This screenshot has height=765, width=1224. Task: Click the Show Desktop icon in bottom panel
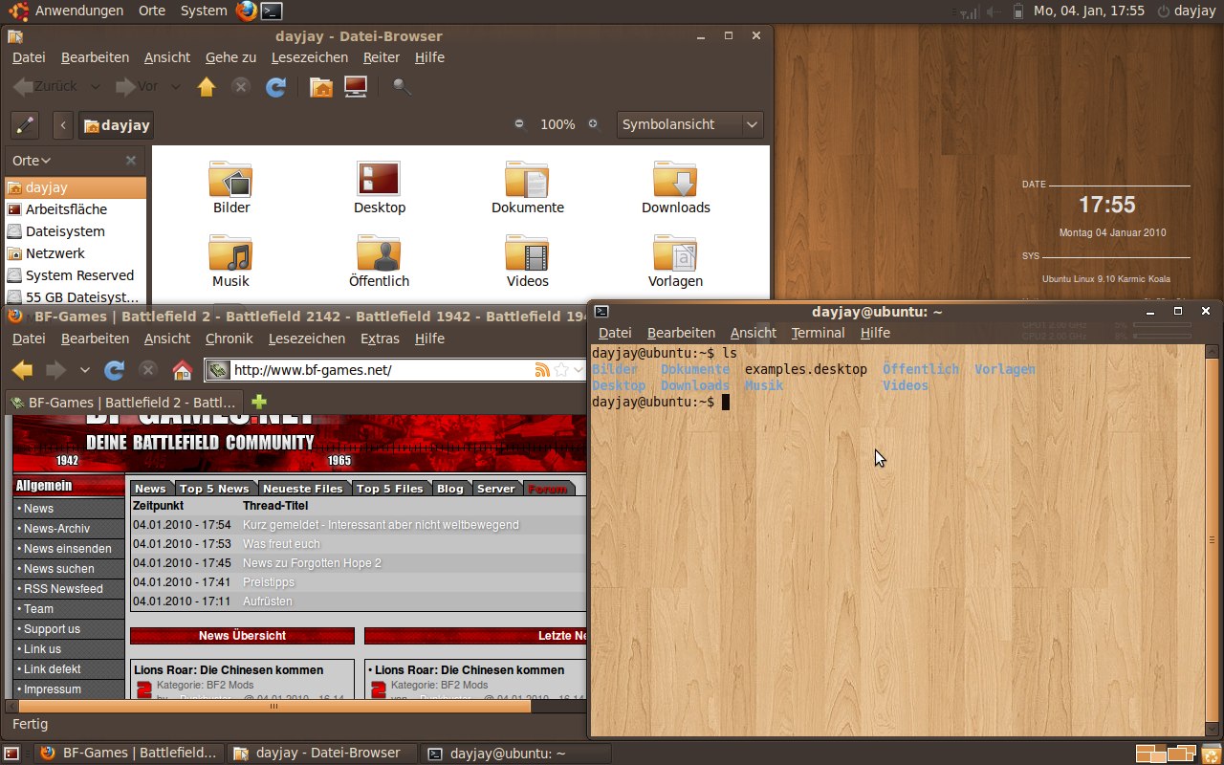click(x=11, y=754)
